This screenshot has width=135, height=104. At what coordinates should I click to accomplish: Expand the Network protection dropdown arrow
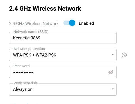(113, 55)
